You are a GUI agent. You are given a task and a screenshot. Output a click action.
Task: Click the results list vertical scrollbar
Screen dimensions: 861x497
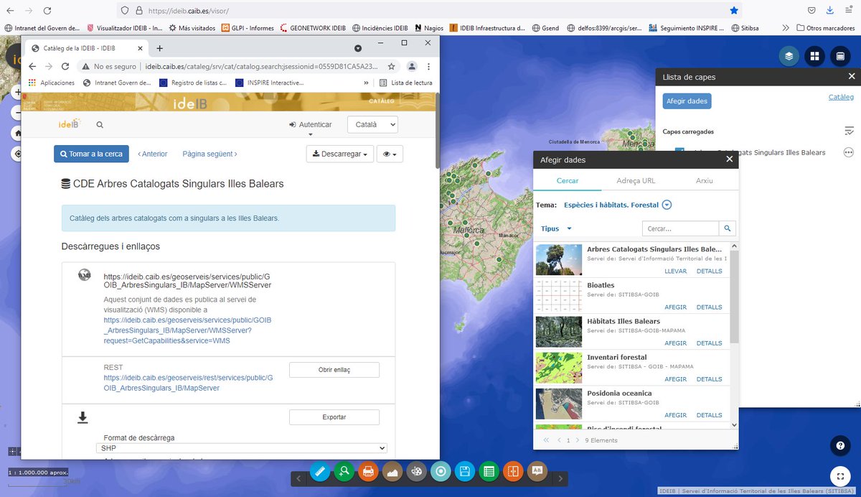pos(734,297)
